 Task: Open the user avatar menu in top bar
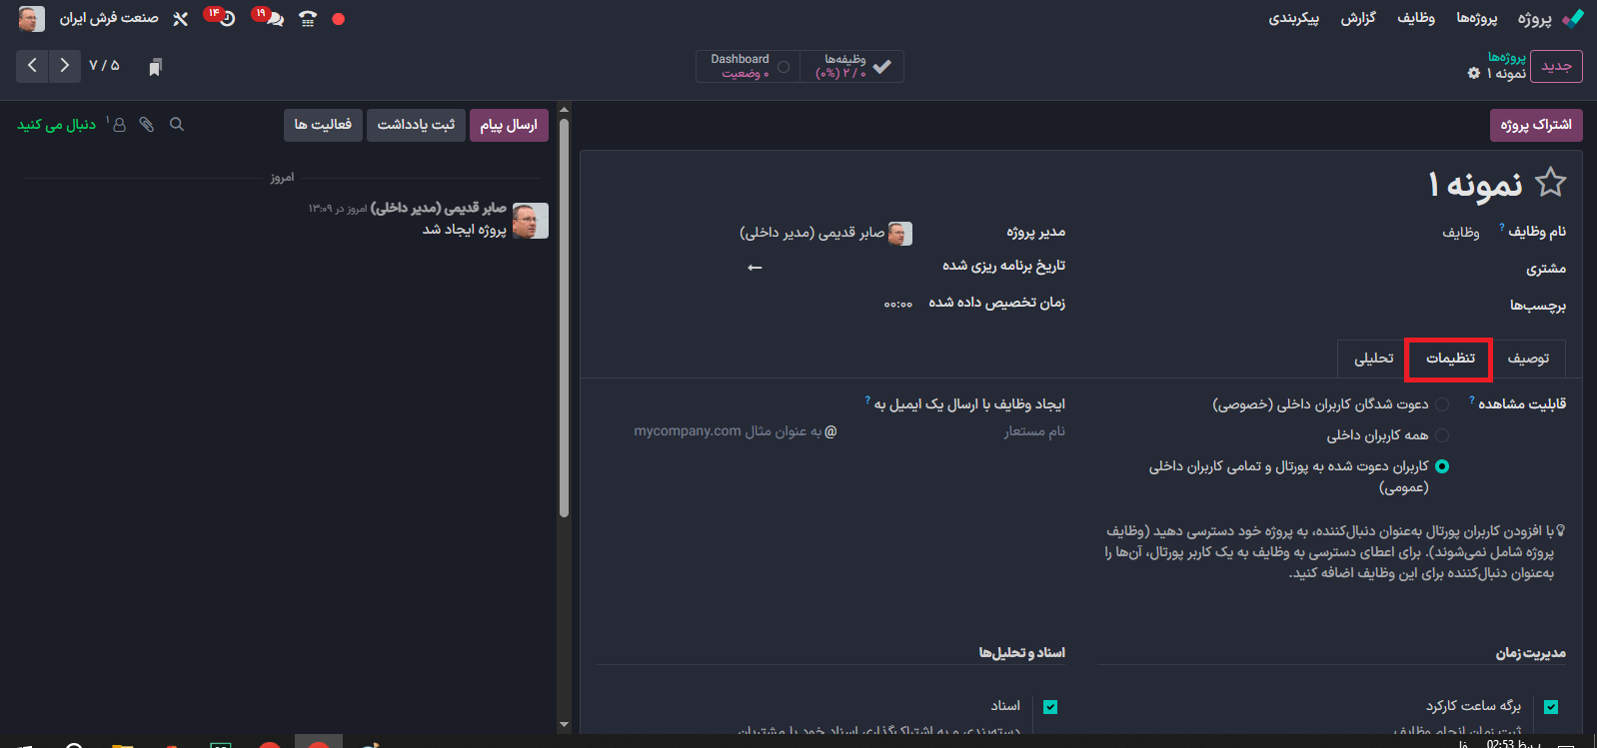coord(31,18)
